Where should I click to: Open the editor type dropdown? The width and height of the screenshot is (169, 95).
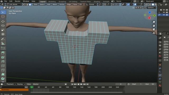click(x=2, y=4)
